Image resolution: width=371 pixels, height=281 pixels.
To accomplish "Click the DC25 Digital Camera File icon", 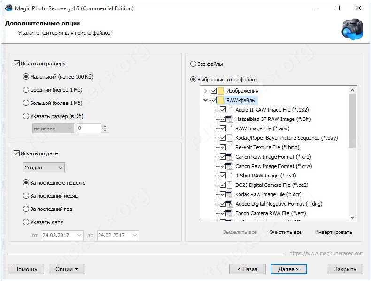I will tap(230, 185).
